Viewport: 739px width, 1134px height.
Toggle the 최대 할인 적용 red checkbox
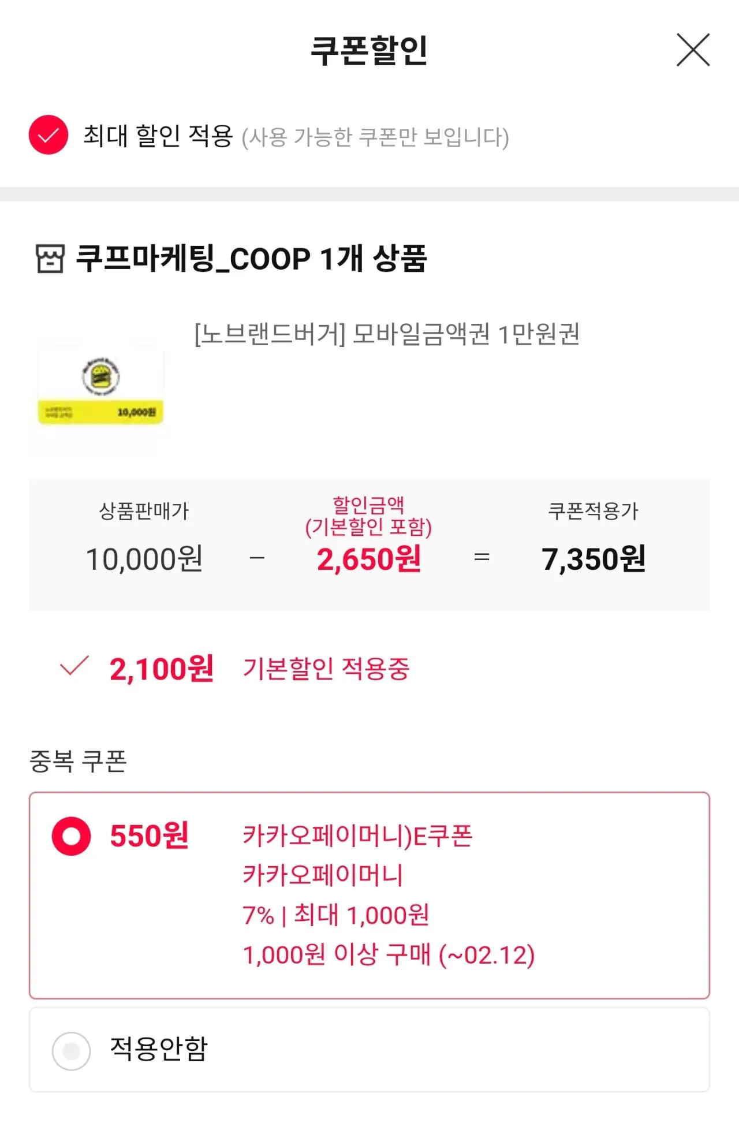pos(48,135)
